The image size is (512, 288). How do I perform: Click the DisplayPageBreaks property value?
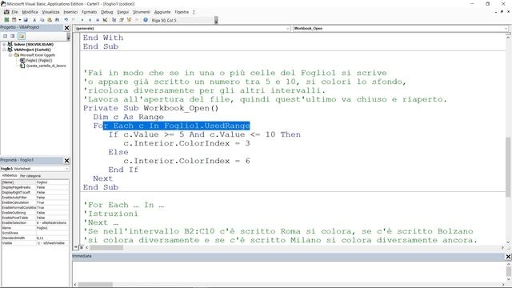(52, 187)
